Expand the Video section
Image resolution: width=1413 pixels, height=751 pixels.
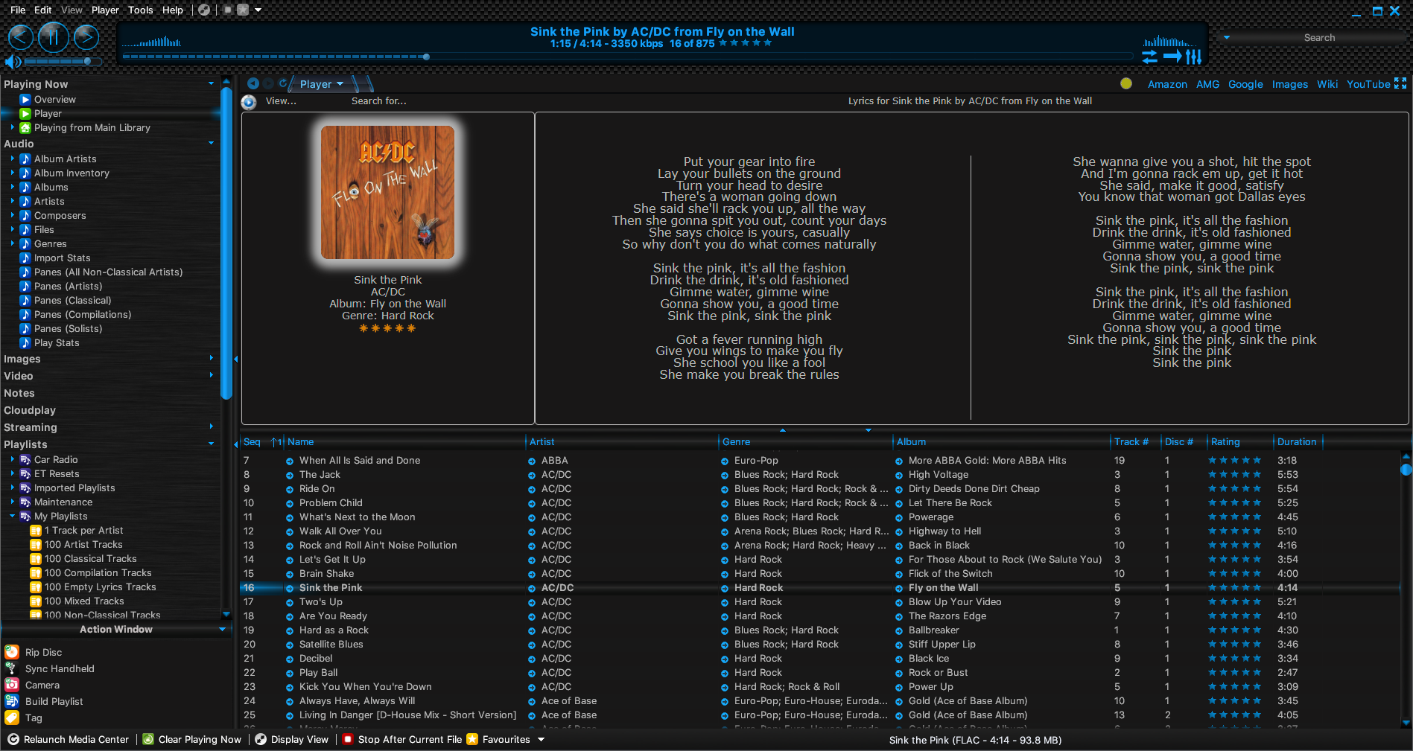pyautogui.click(x=211, y=375)
